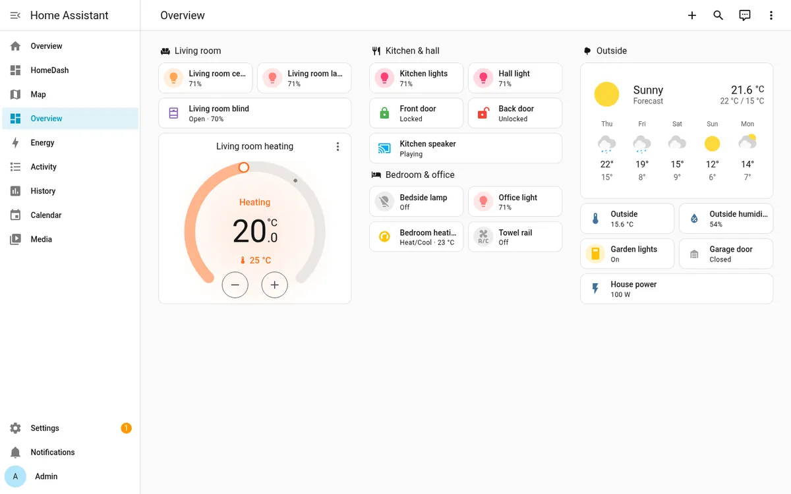The width and height of the screenshot is (791, 494).
Task: Toggle the Living room lamp bulb icon
Action: click(272, 78)
